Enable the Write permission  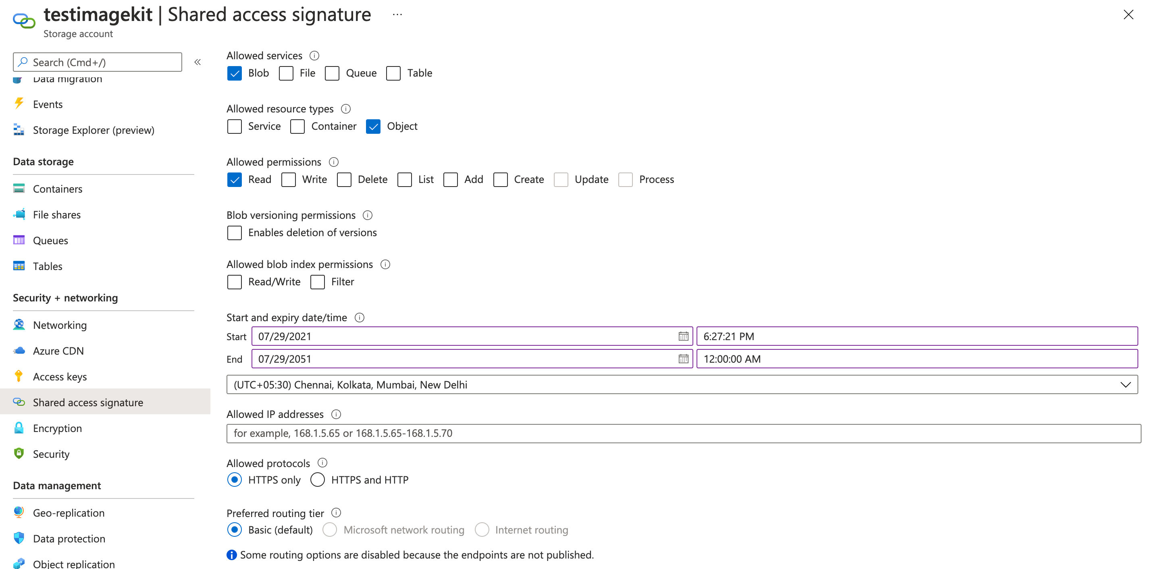[x=289, y=179]
